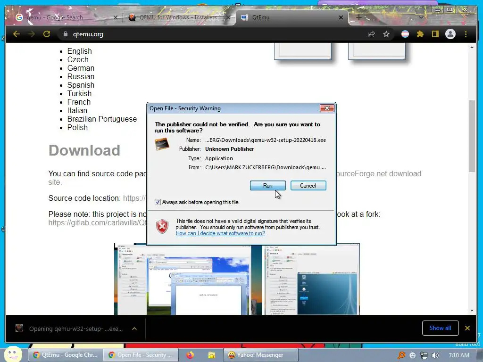Click the search magnifier tray icon
483x362 pixels.
[x=401, y=355]
